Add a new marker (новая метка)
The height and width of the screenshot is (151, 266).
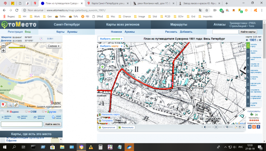[56, 117]
